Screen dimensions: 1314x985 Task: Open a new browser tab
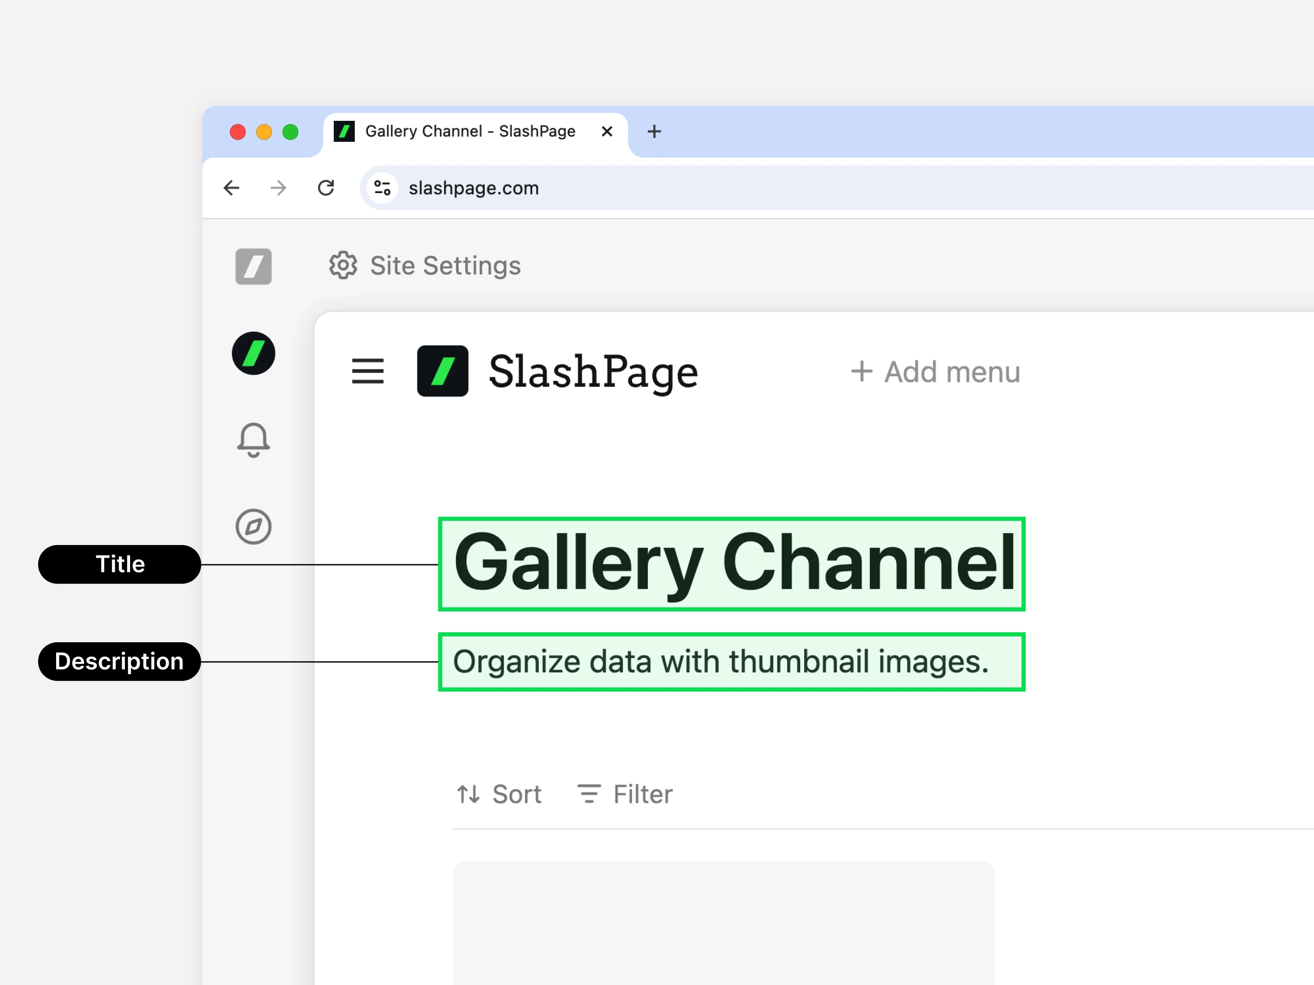click(x=654, y=131)
